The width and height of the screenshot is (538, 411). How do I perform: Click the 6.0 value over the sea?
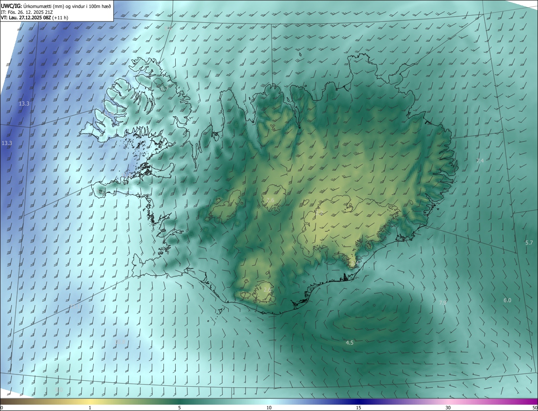tap(507, 300)
